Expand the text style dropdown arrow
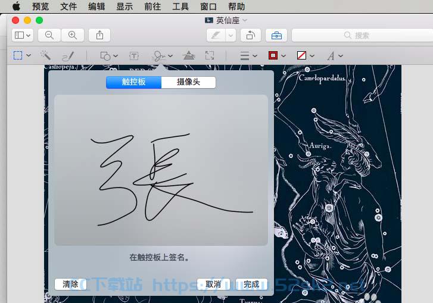The width and height of the screenshot is (433, 303). point(341,56)
